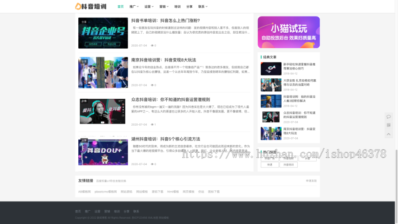Open sidebar link 抖音培训网:拍的抖音没人看
This screenshot has height=224, width=398.
pyautogui.click(x=299, y=99)
